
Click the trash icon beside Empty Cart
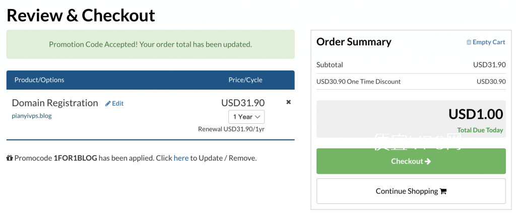[x=469, y=42]
